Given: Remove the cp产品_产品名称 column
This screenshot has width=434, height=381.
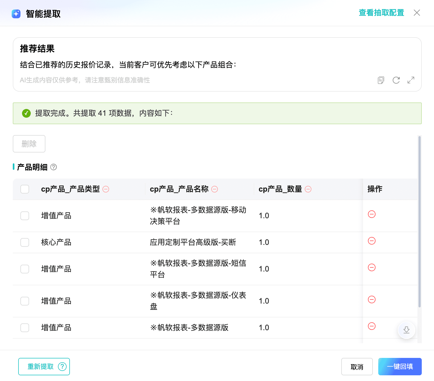Looking at the screenshot, I should (x=215, y=189).
